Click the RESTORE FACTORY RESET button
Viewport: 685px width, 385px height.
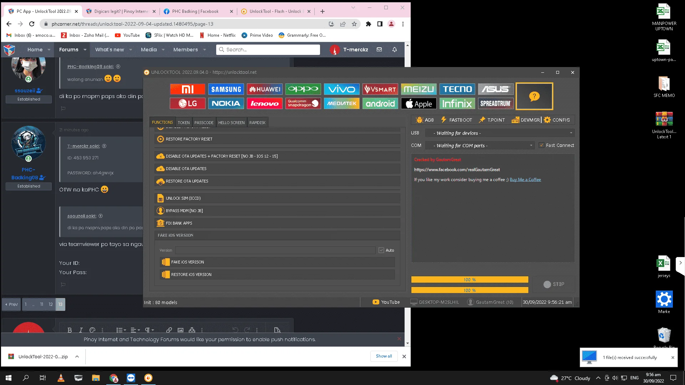pos(278,139)
